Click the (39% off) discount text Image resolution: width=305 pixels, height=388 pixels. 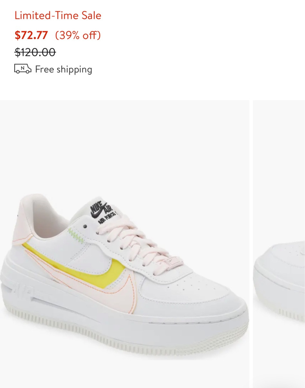click(x=78, y=35)
